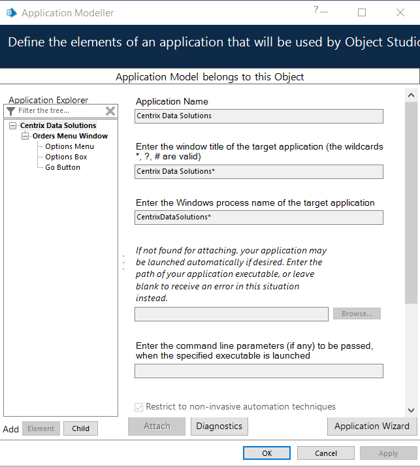Click the filter funnel icon in Application Explorer

click(x=10, y=111)
